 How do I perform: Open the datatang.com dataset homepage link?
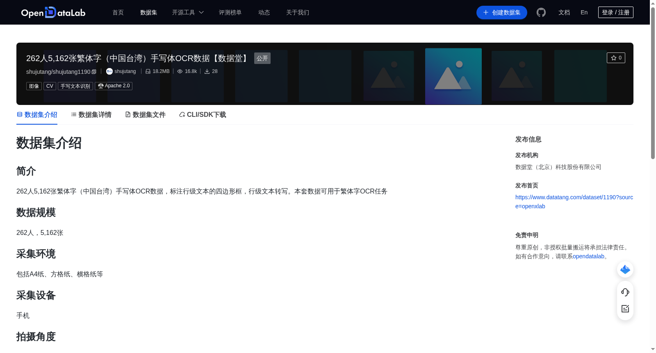tap(574, 202)
